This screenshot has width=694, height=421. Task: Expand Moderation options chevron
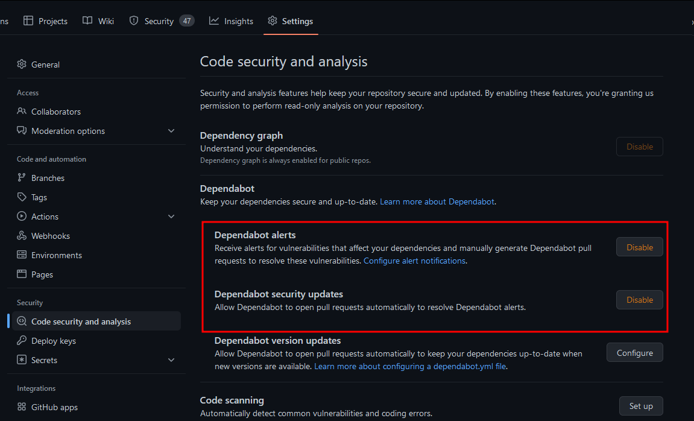pyautogui.click(x=171, y=131)
